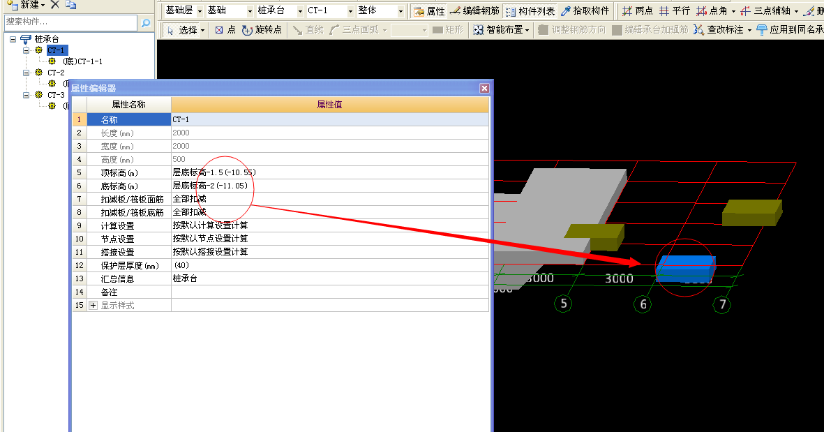Select (底)CT-1-1 in the tree
The image size is (824, 432).
(x=82, y=61)
